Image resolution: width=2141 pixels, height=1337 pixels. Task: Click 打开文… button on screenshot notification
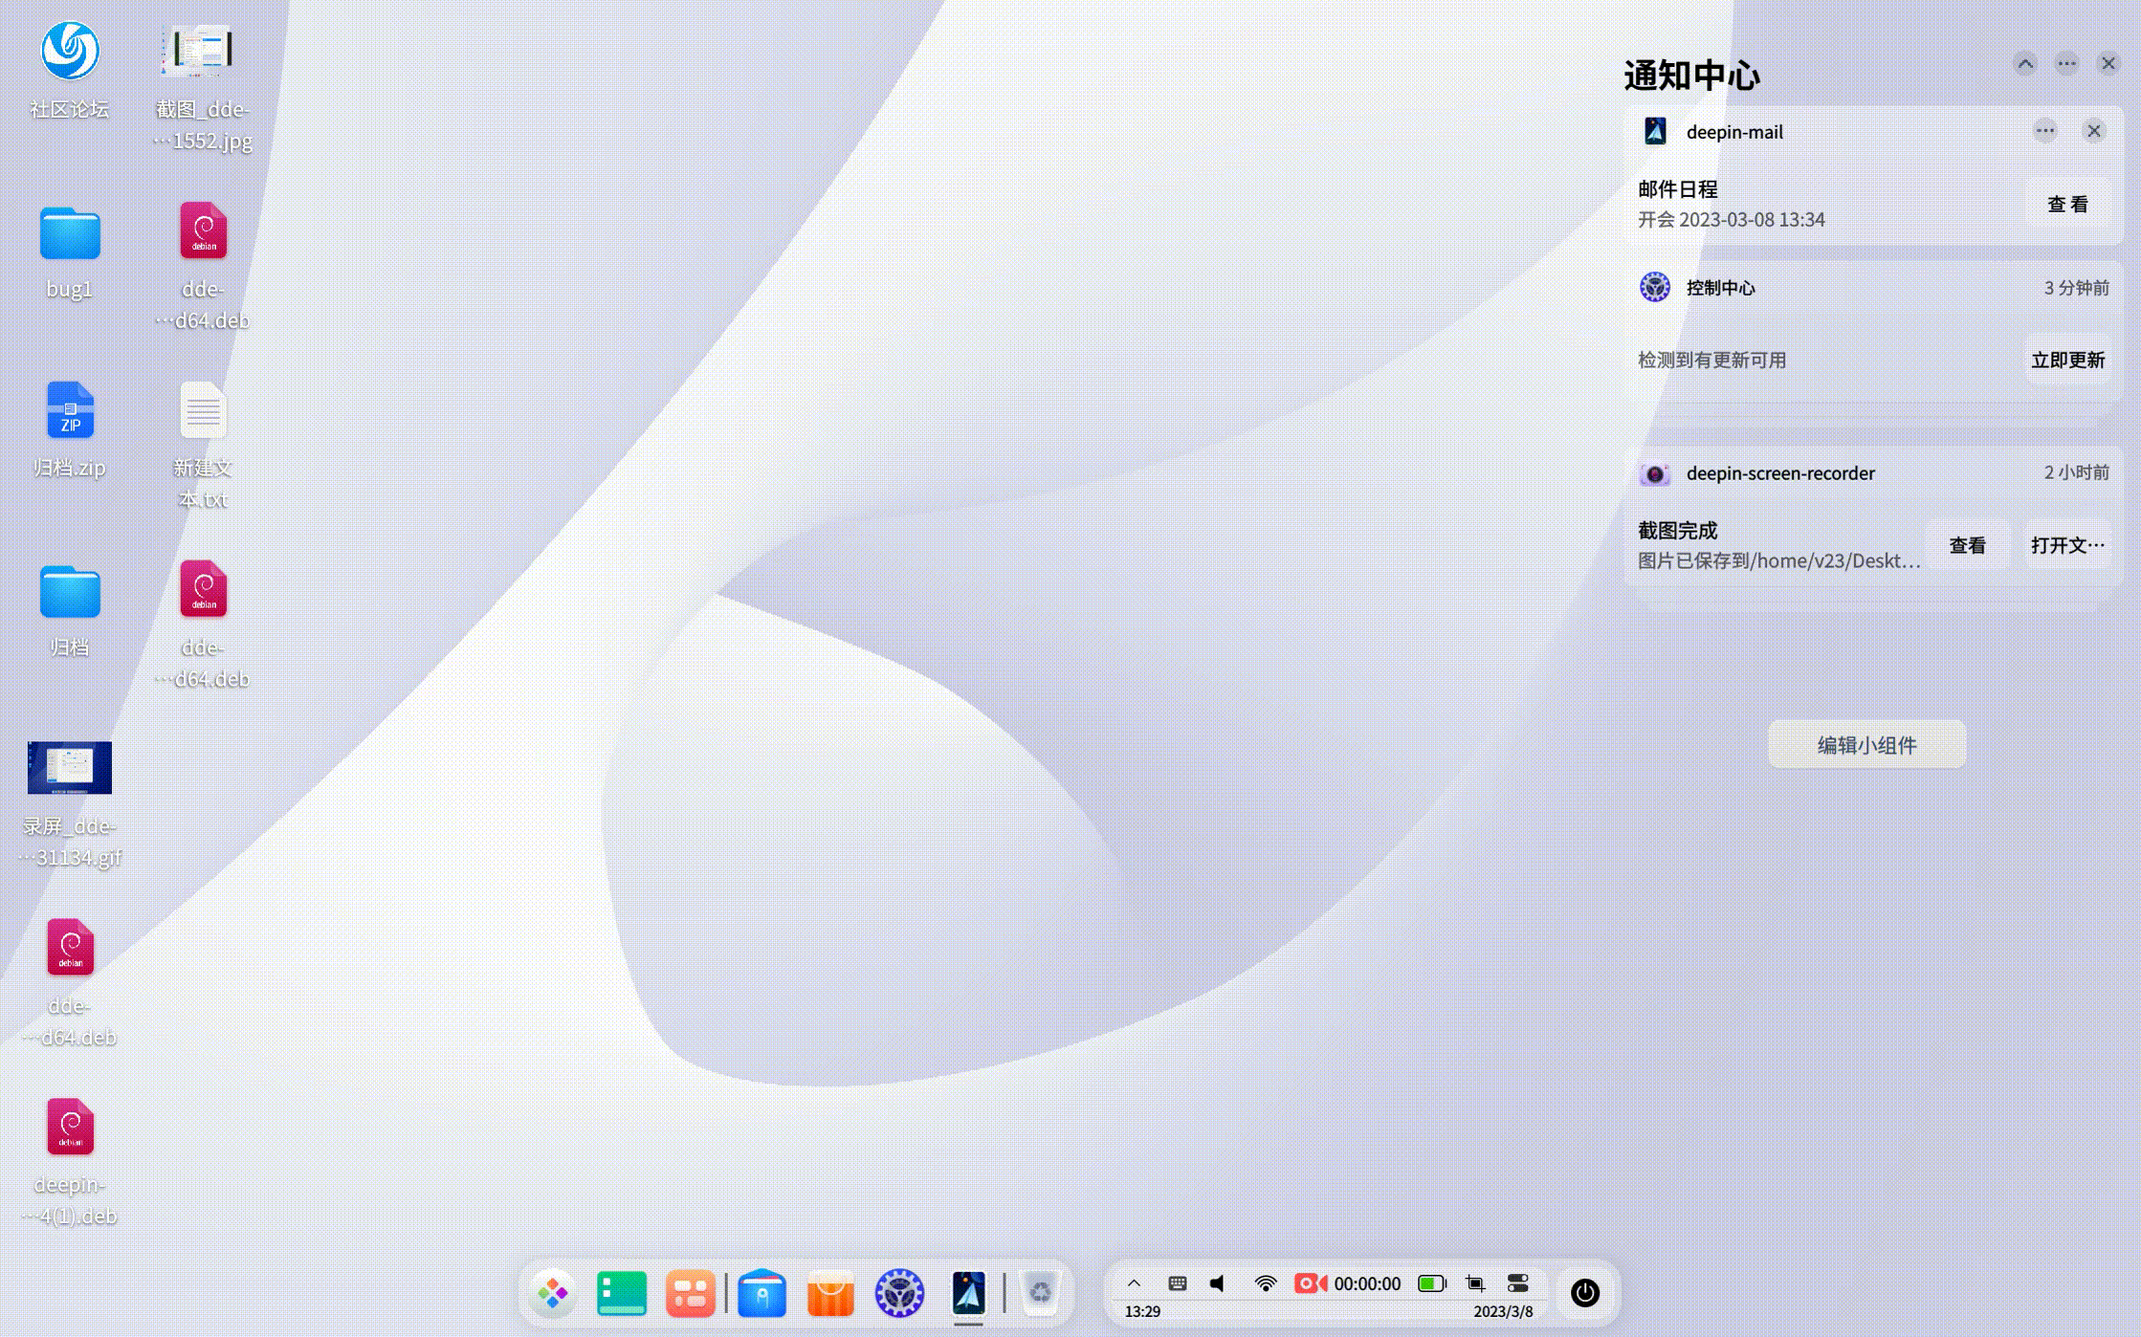point(2067,545)
